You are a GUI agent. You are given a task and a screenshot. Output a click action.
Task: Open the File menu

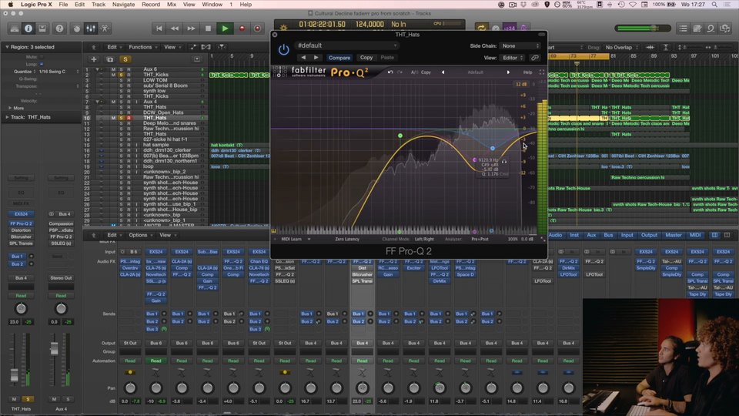click(63, 5)
